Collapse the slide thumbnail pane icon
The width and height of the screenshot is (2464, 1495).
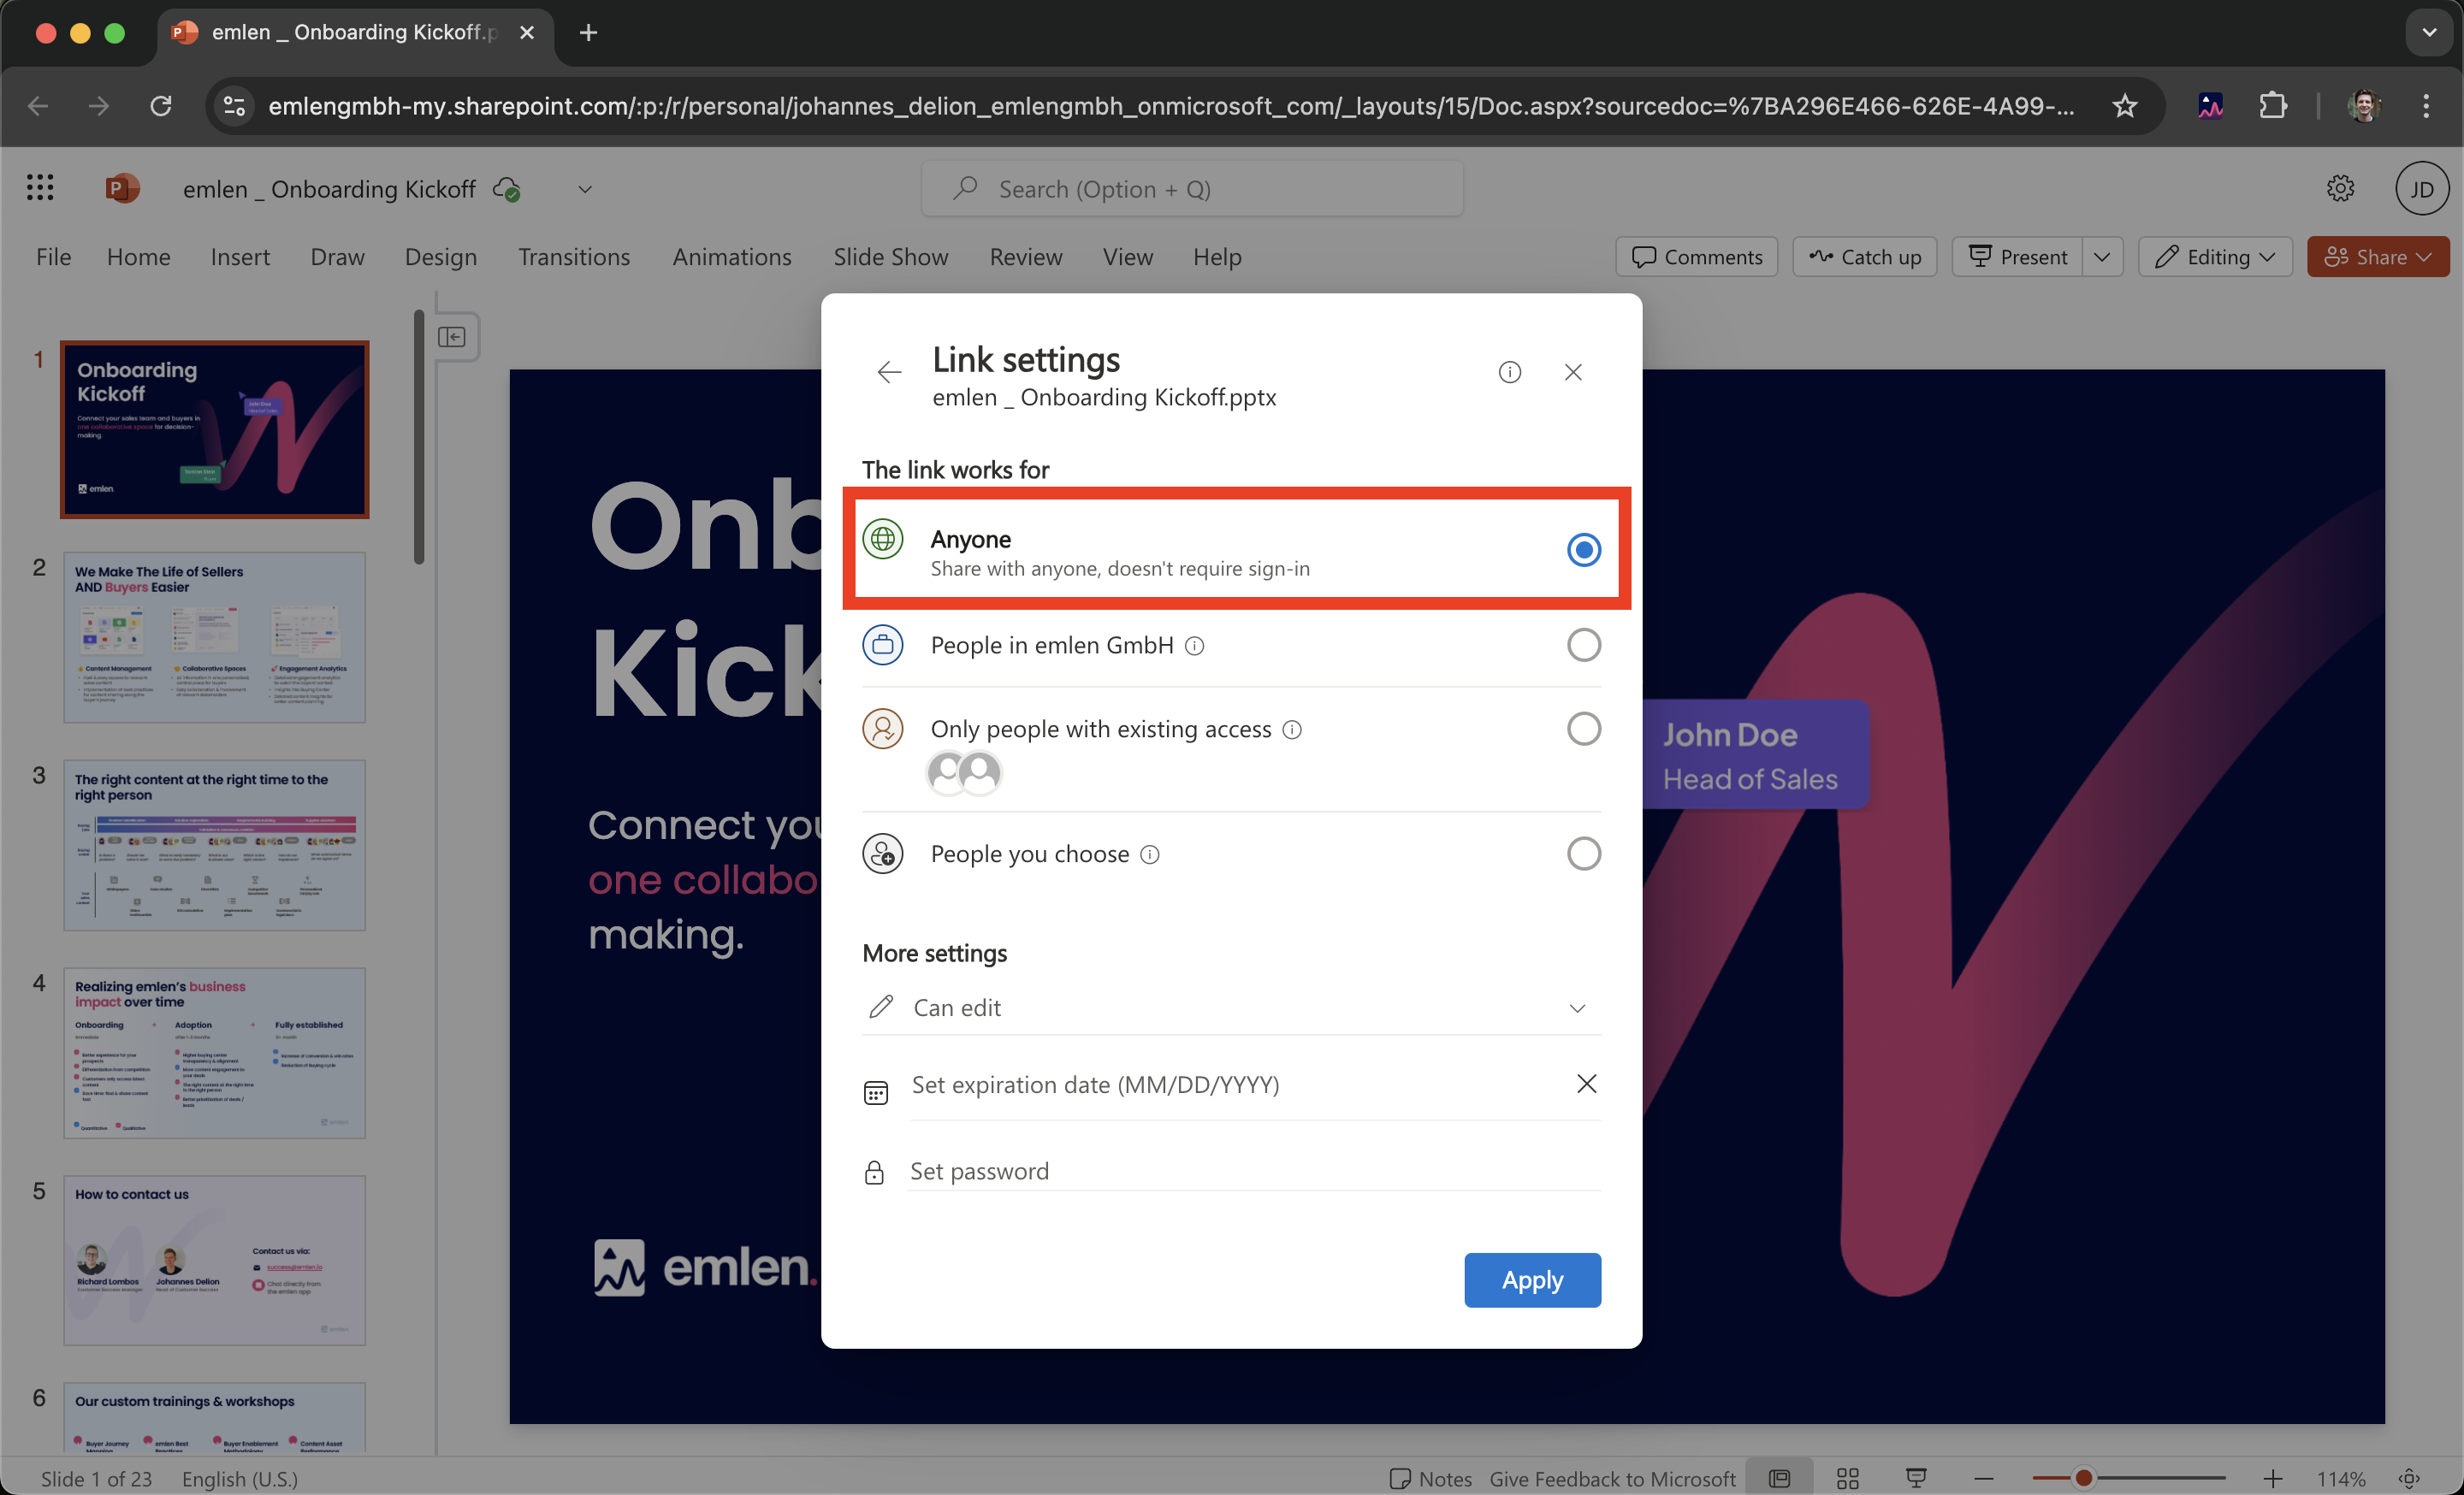click(x=452, y=337)
